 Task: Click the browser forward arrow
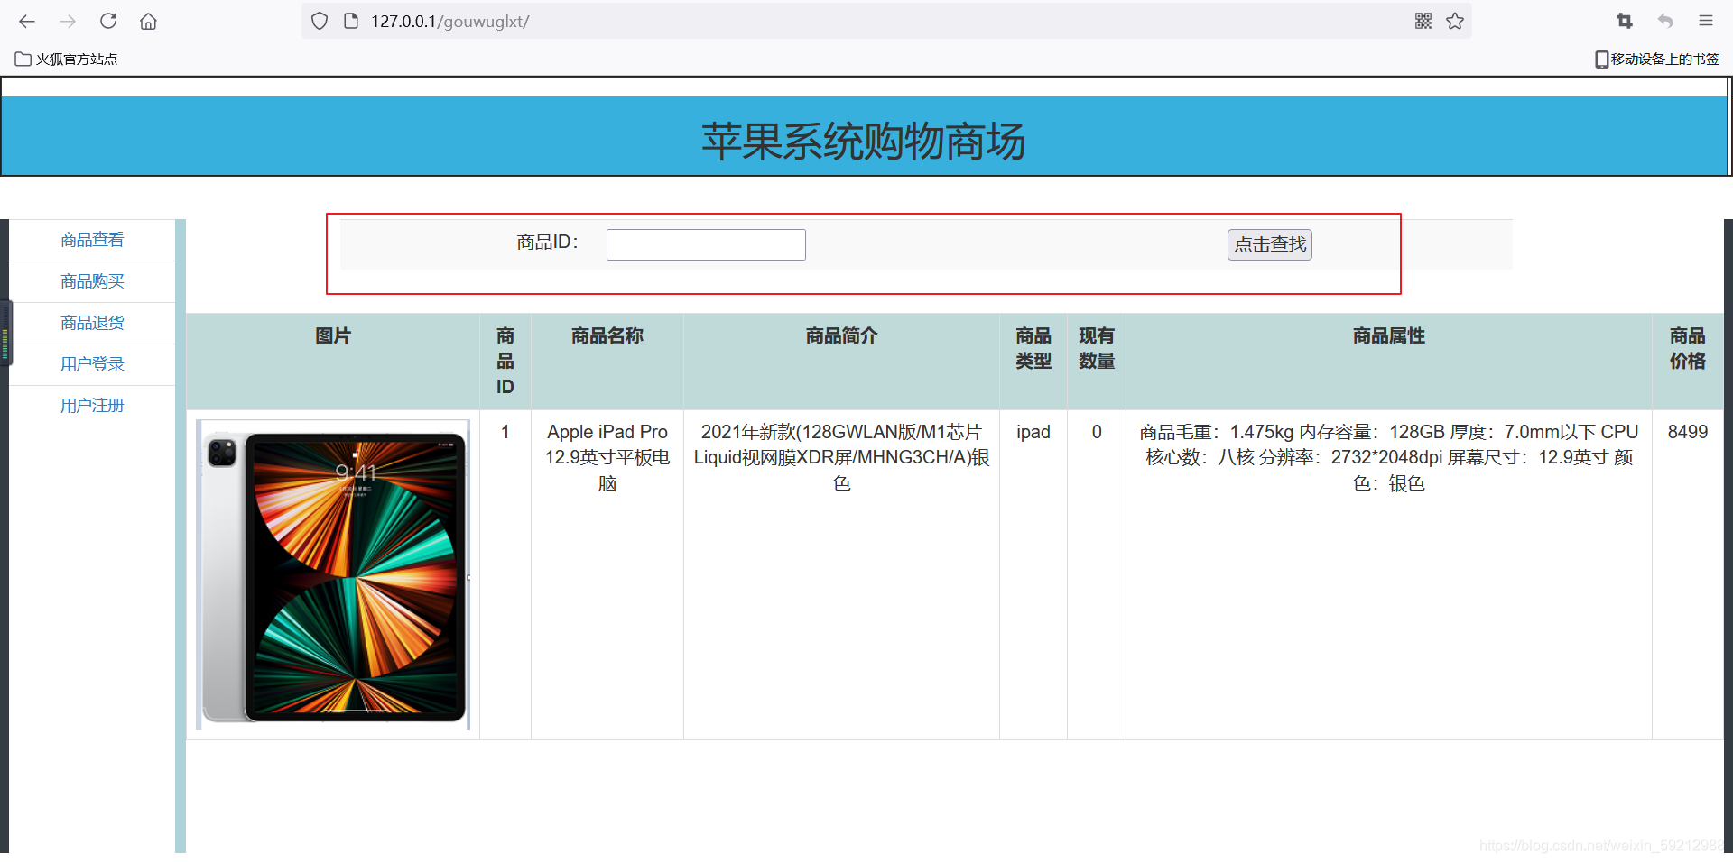pos(68,21)
